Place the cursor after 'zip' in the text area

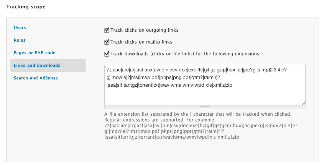[x=233, y=85]
